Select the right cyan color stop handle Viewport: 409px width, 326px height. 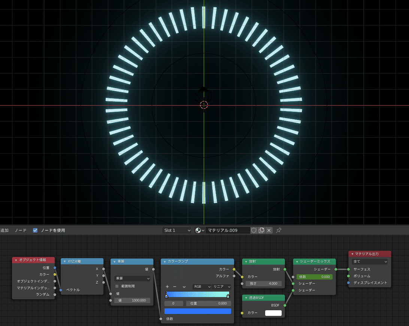click(x=228, y=296)
